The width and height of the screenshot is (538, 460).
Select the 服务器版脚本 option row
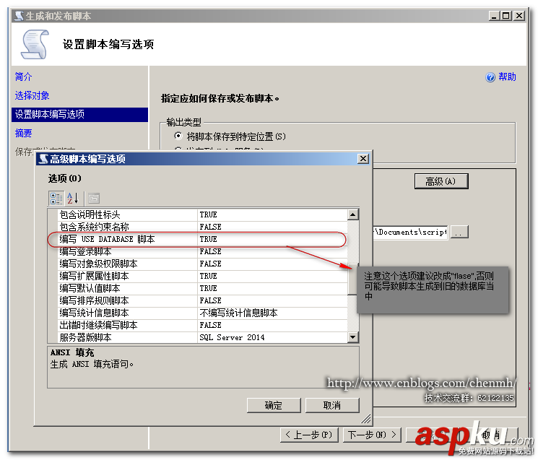pyautogui.click(x=202, y=337)
